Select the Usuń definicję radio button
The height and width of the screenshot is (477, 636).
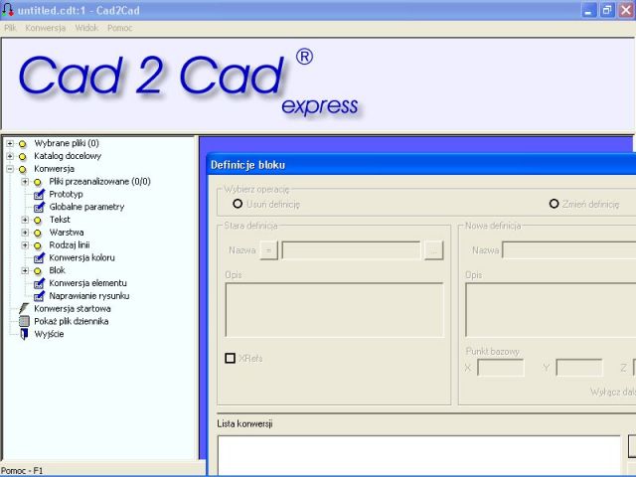click(238, 204)
